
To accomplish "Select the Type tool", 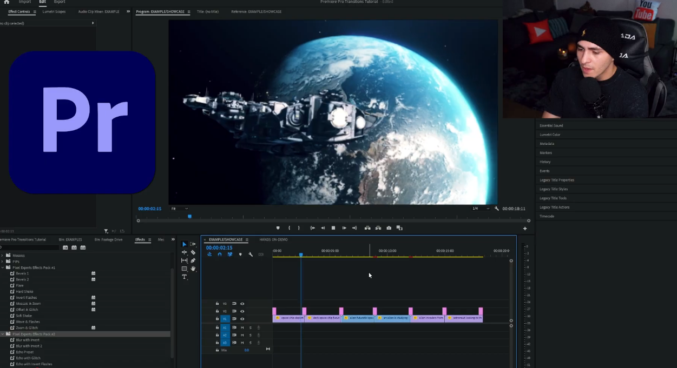I will 184,277.
